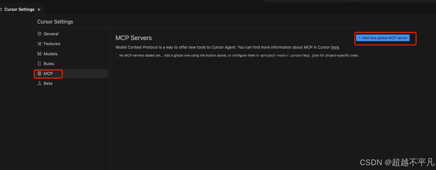The width and height of the screenshot is (436, 170).
Task: Open Models settings section
Action: [71, 54]
